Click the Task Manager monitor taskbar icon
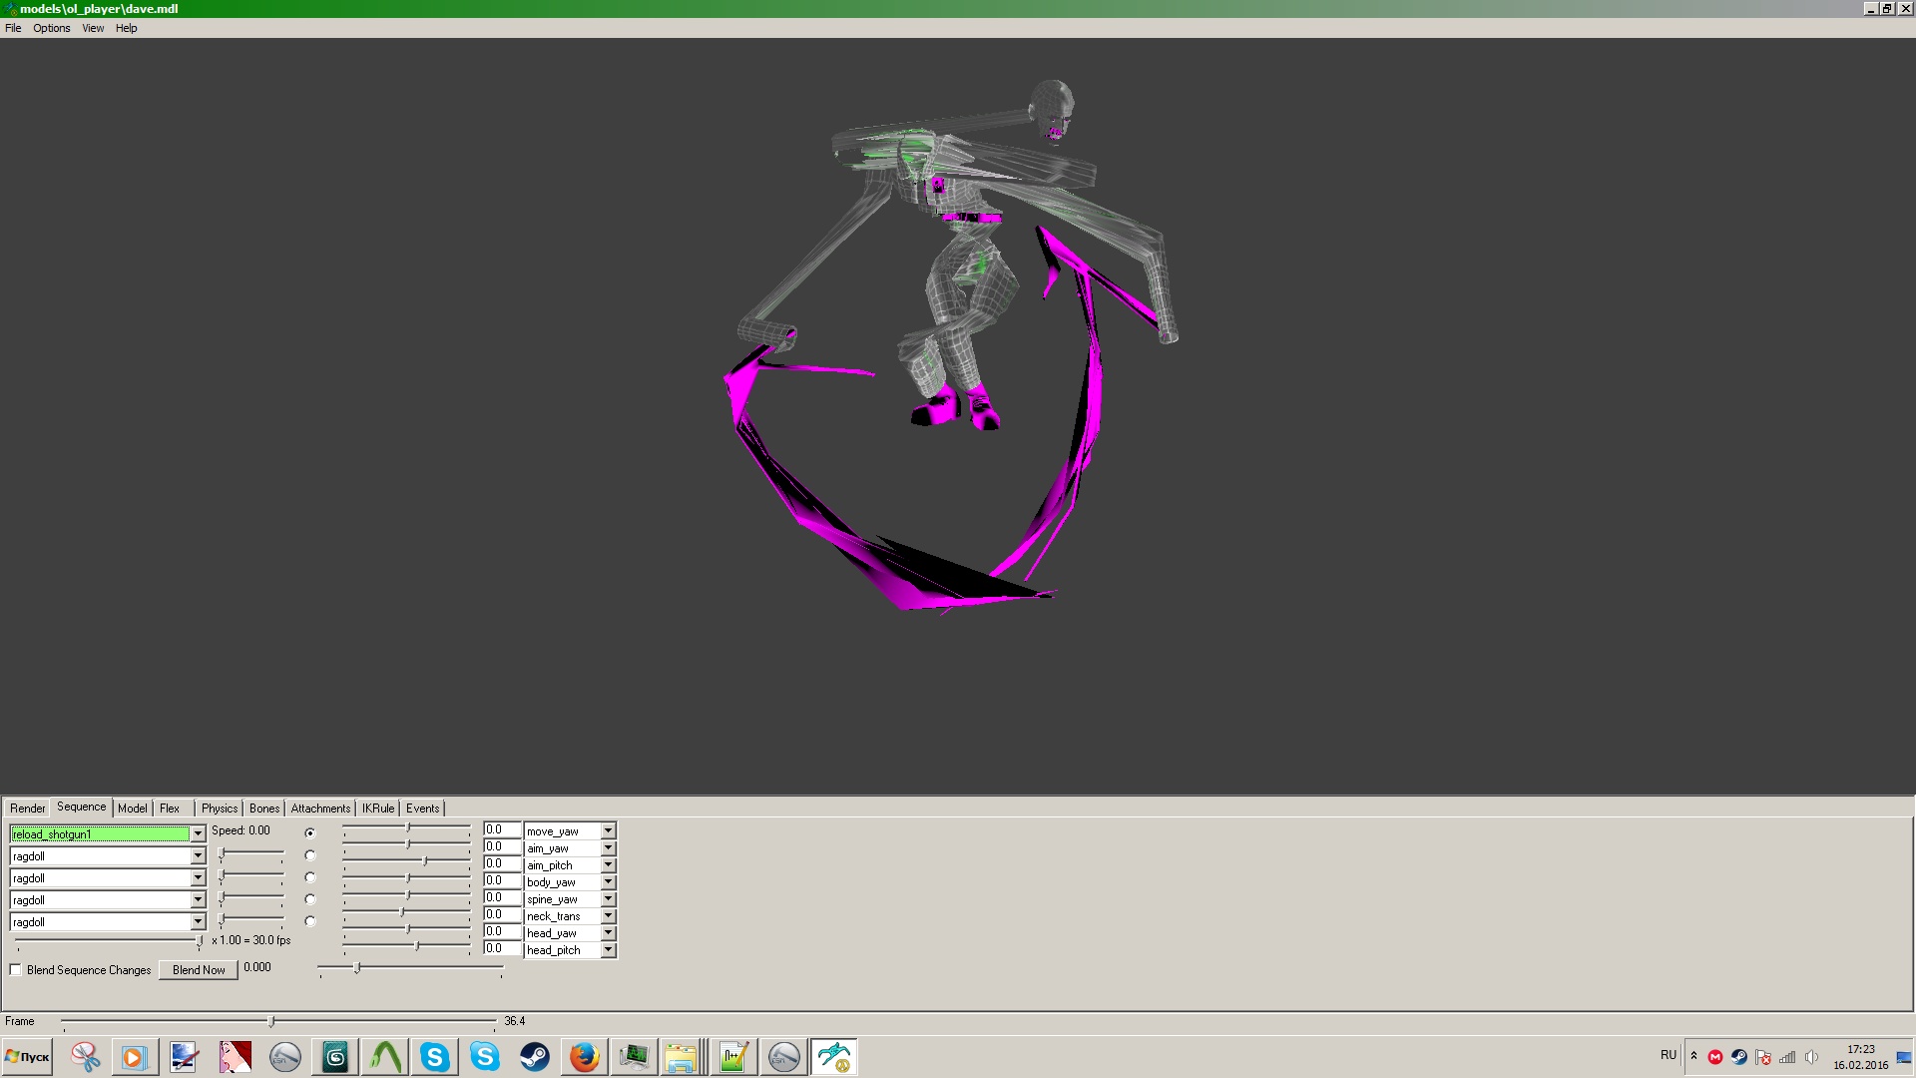Viewport: 1916px width, 1078px height. click(x=635, y=1057)
